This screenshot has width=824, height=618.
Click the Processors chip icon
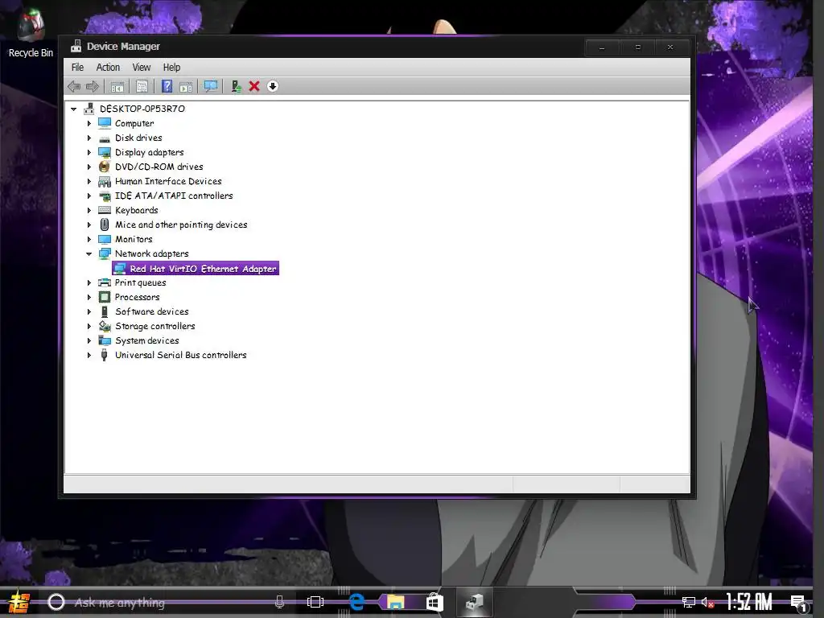[x=105, y=297]
